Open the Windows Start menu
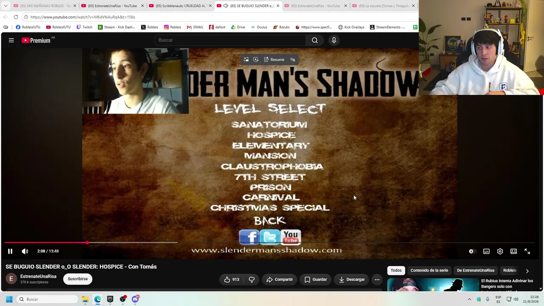Image resolution: width=544 pixels, height=306 pixels. click(x=9, y=299)
